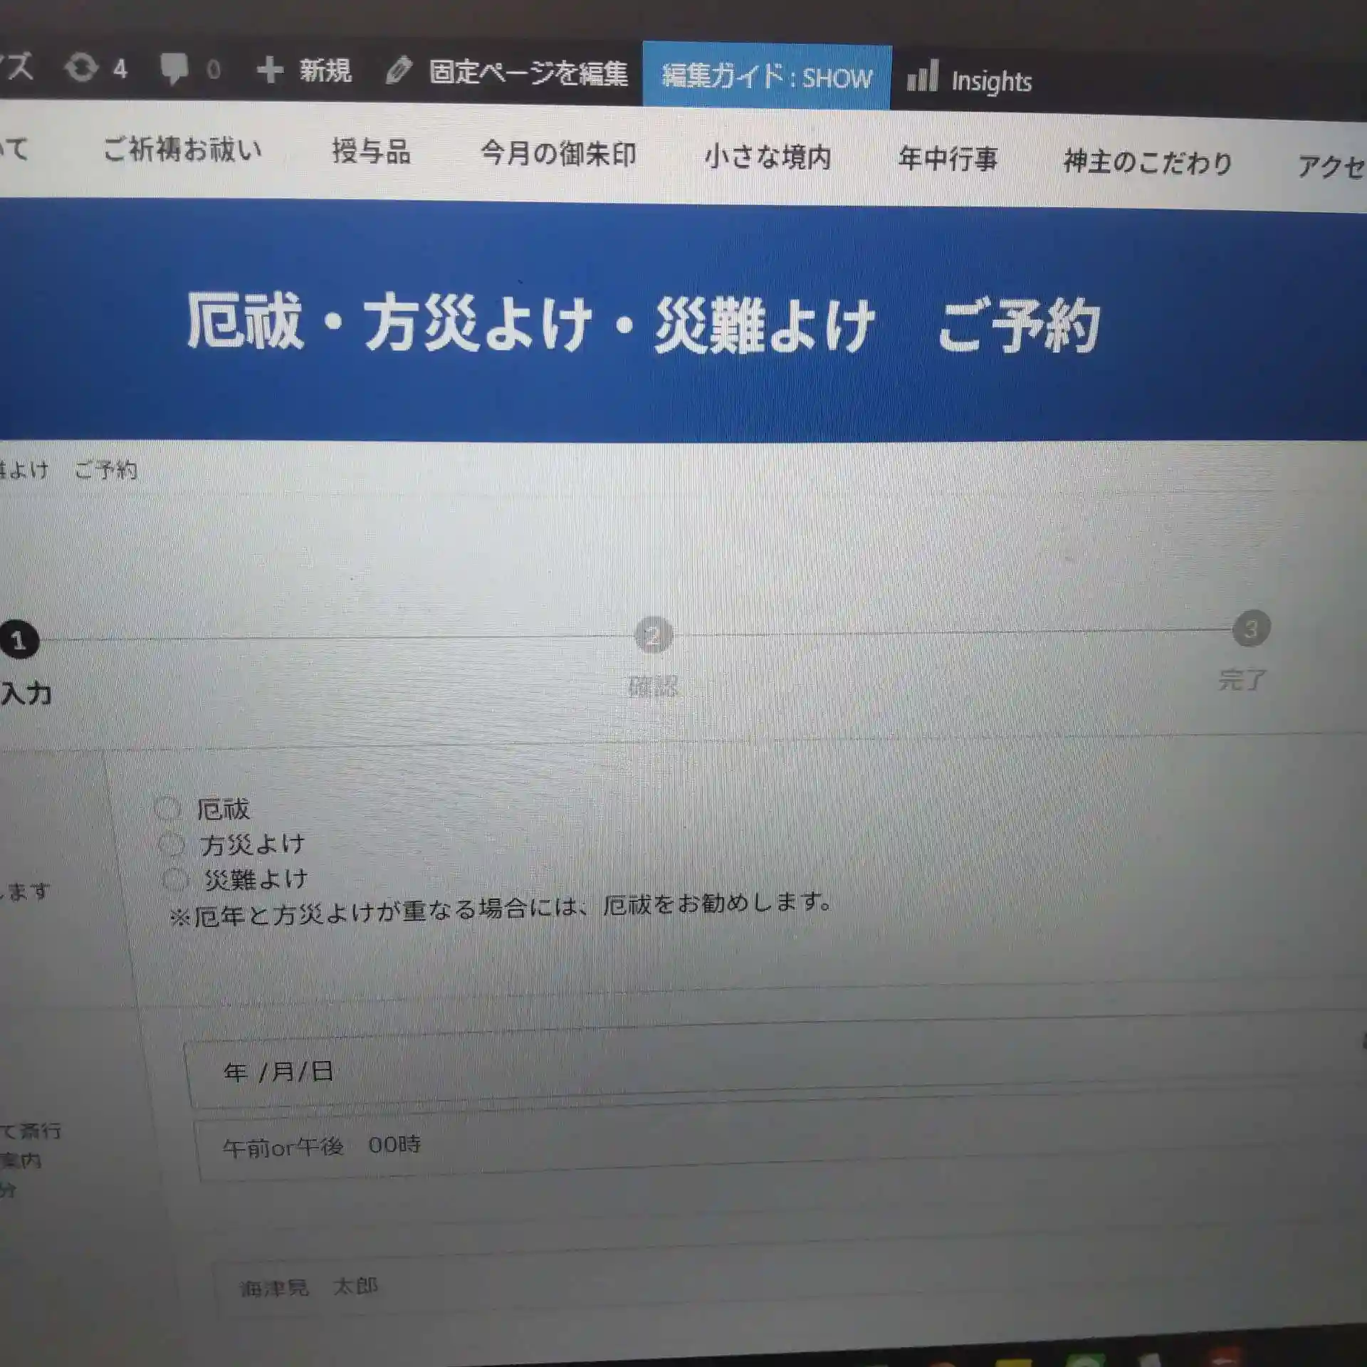Open 小さな境内 menu item
The image size is (1367, 1367).
click(768, 157)
